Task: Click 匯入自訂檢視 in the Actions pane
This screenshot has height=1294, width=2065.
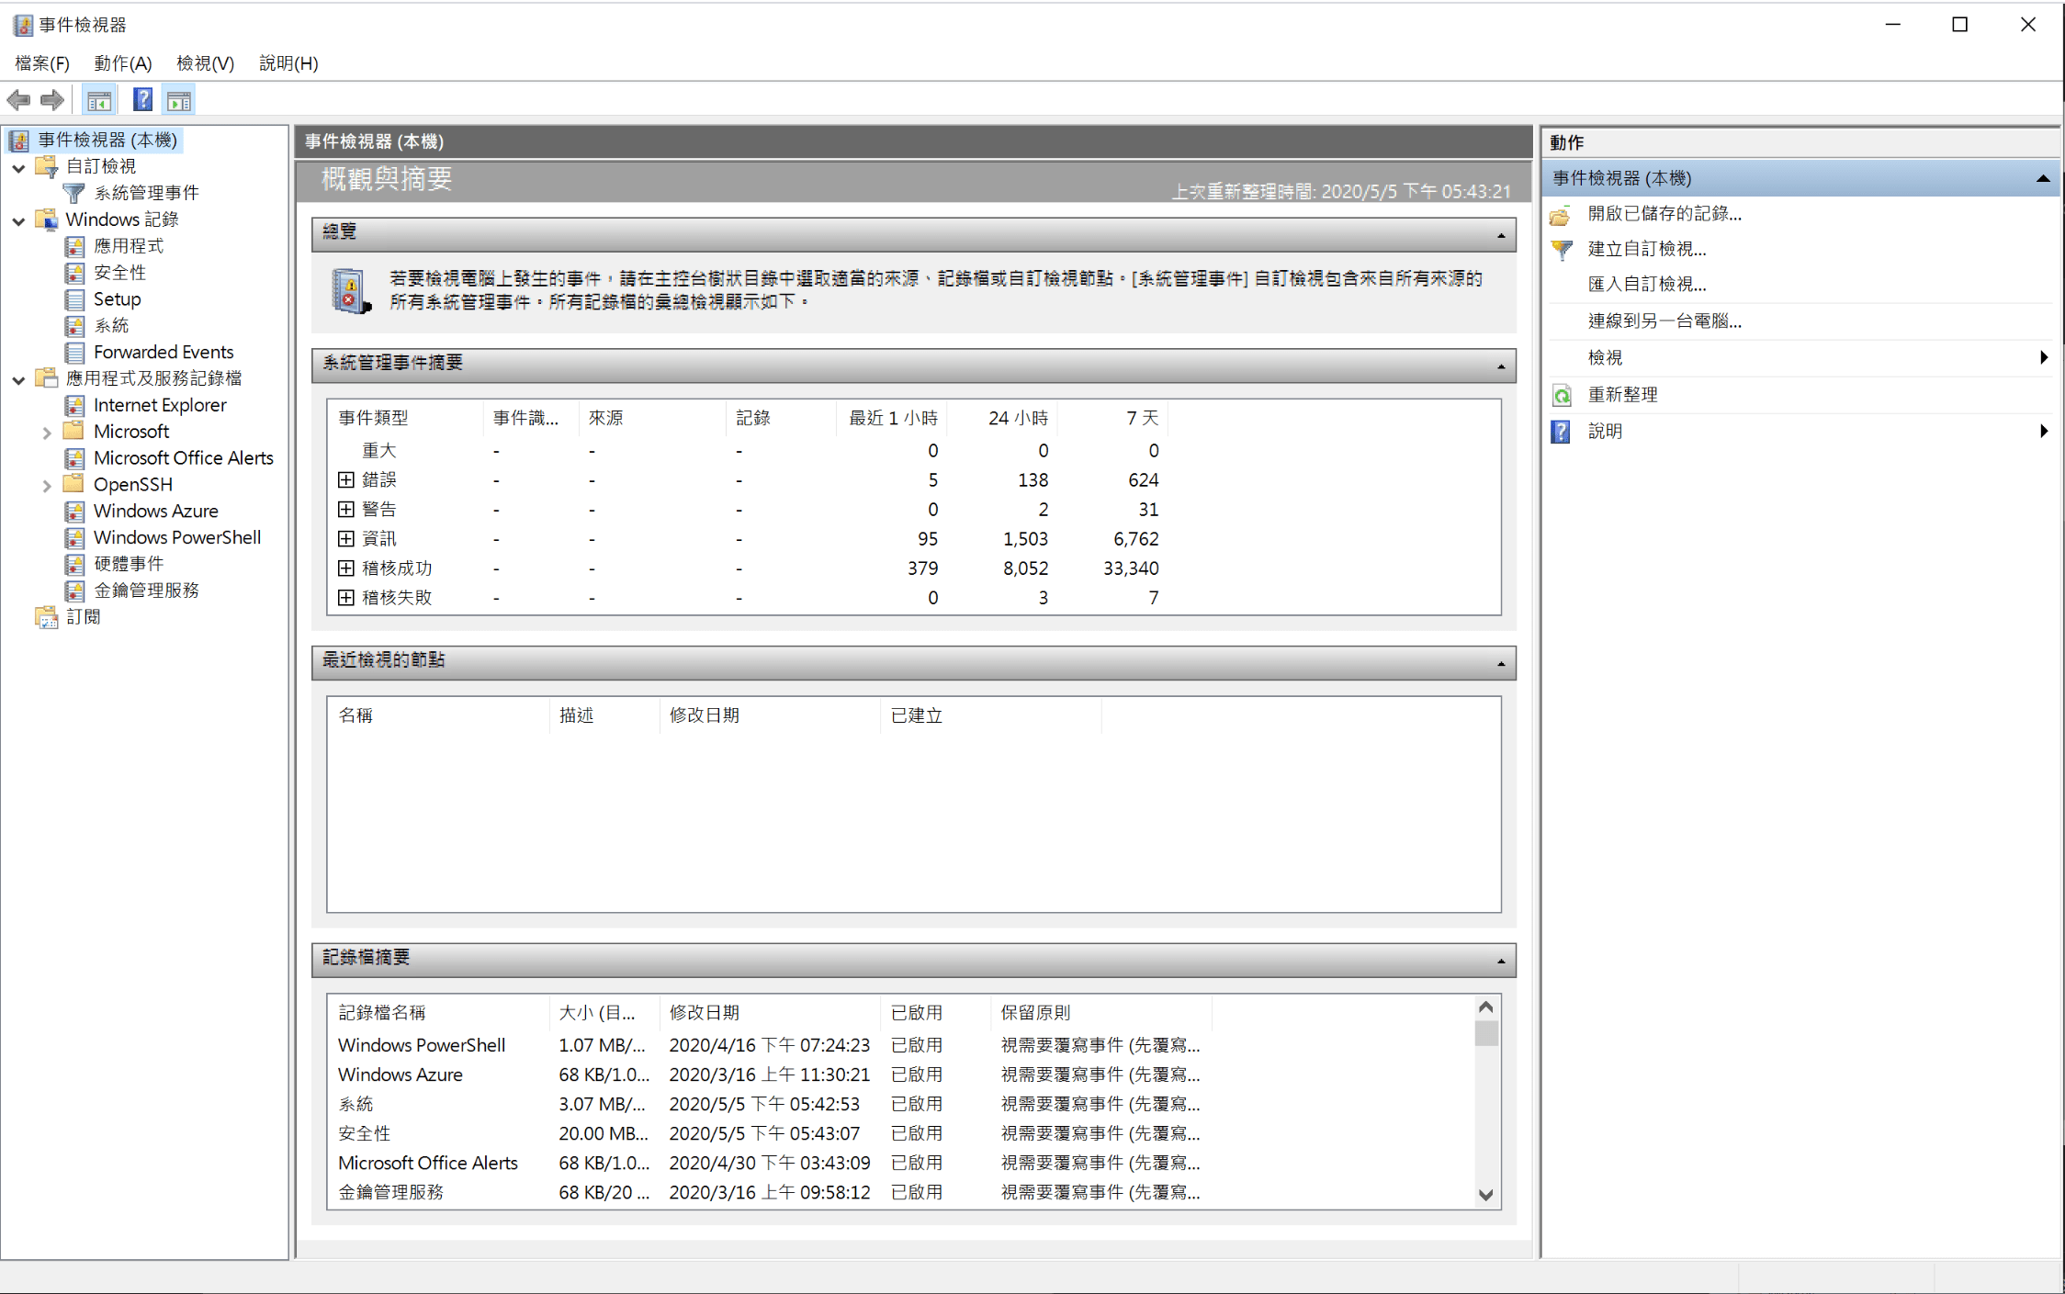Action: click(x=1647, y=284)
